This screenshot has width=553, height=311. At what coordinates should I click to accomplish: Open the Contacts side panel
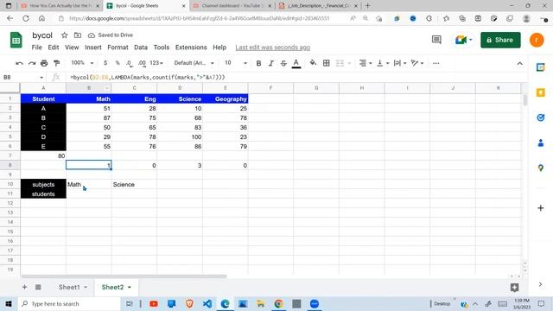coord(540,143)
